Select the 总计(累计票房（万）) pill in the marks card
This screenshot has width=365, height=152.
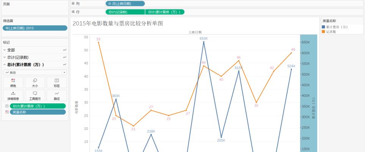(38, 106)
